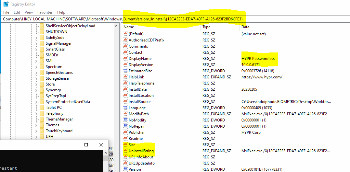Click the Language DWORD value icon
The height and width of the screenshot is (172, 350).
pyautogui.click(x=125, y=108)
